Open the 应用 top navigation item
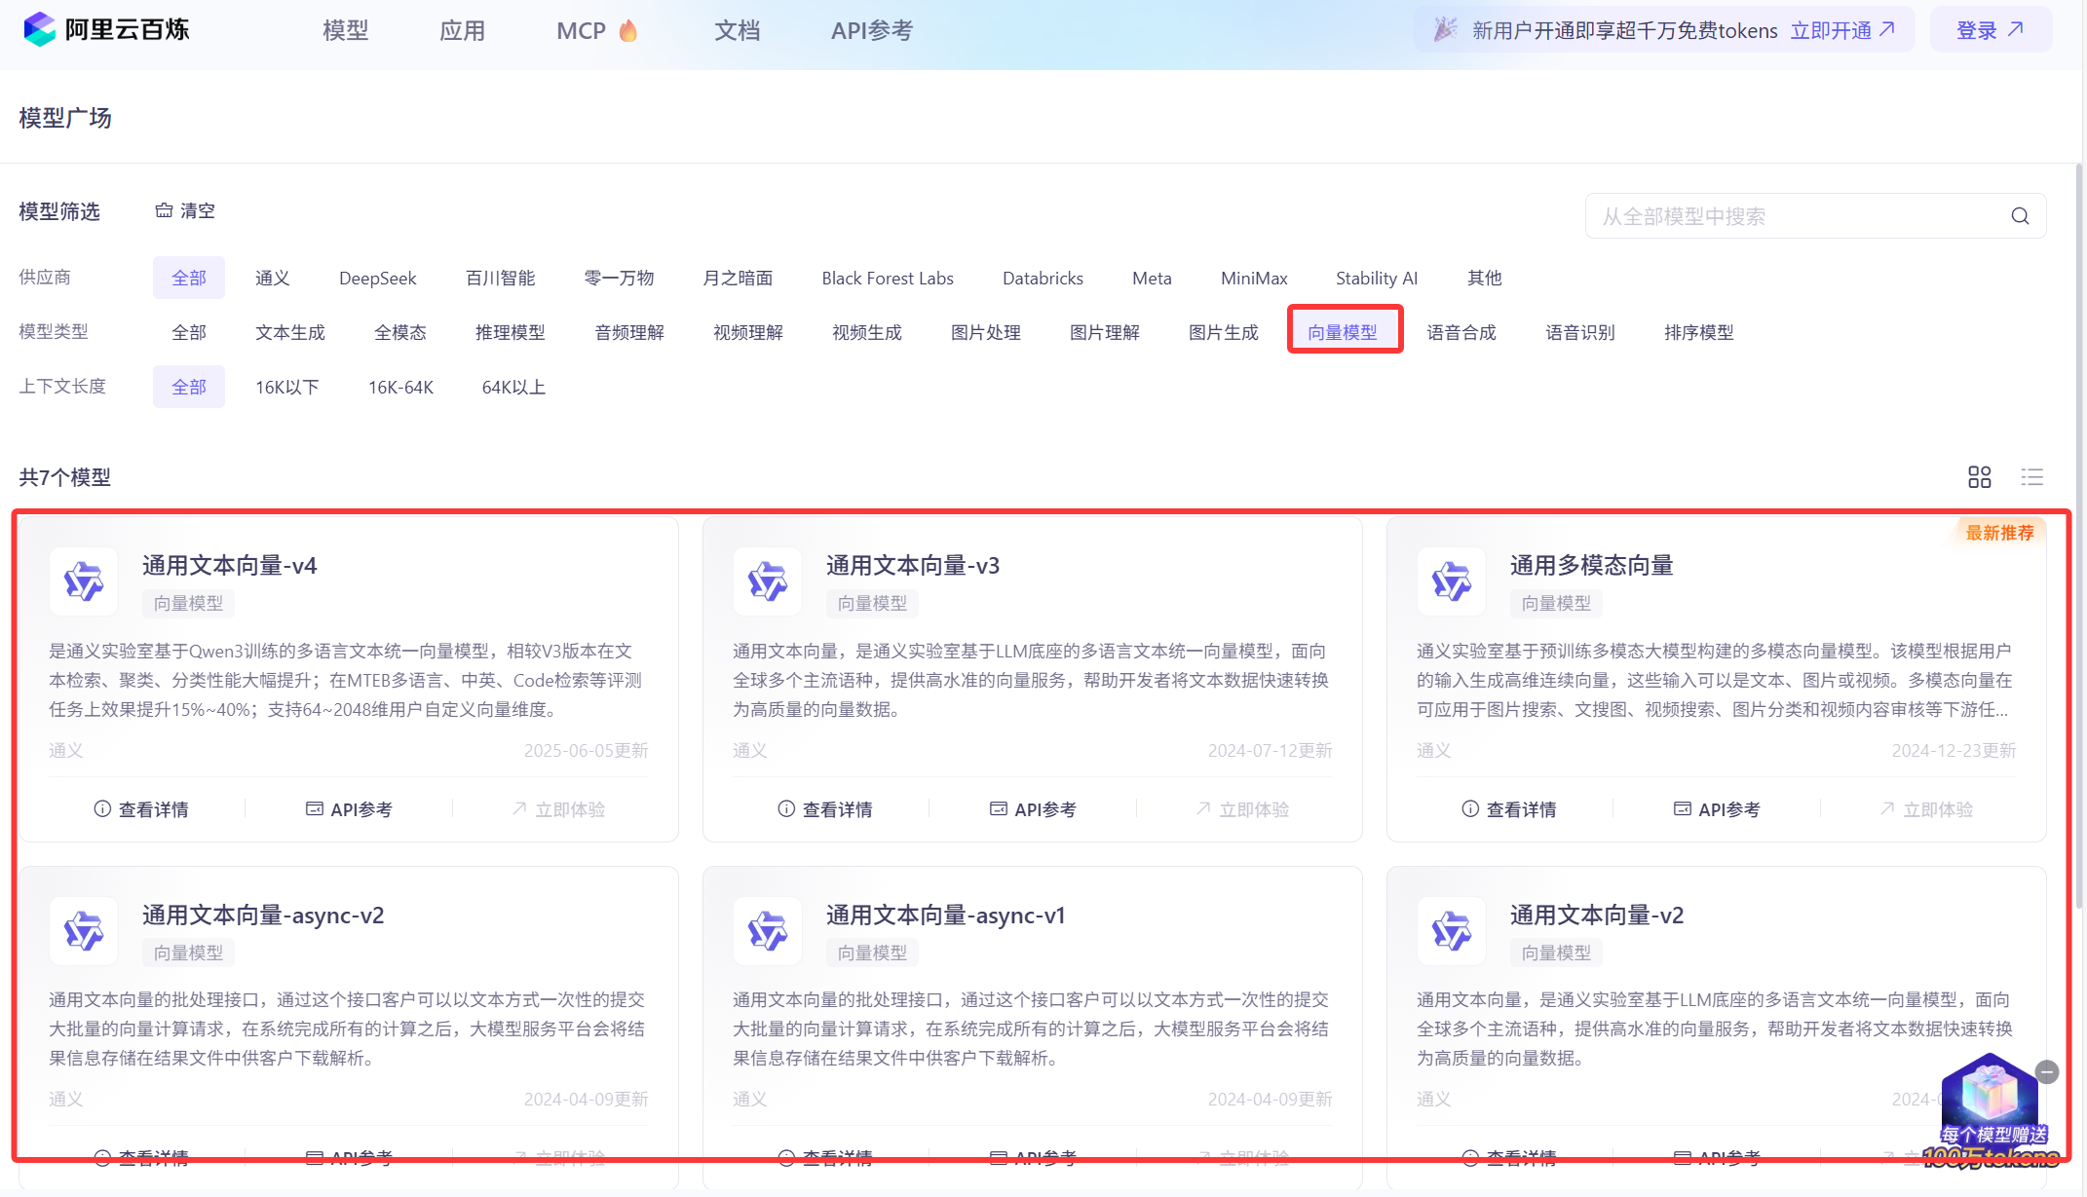This screenshot has width=2087, height=1197. click(x=463, y=30)
